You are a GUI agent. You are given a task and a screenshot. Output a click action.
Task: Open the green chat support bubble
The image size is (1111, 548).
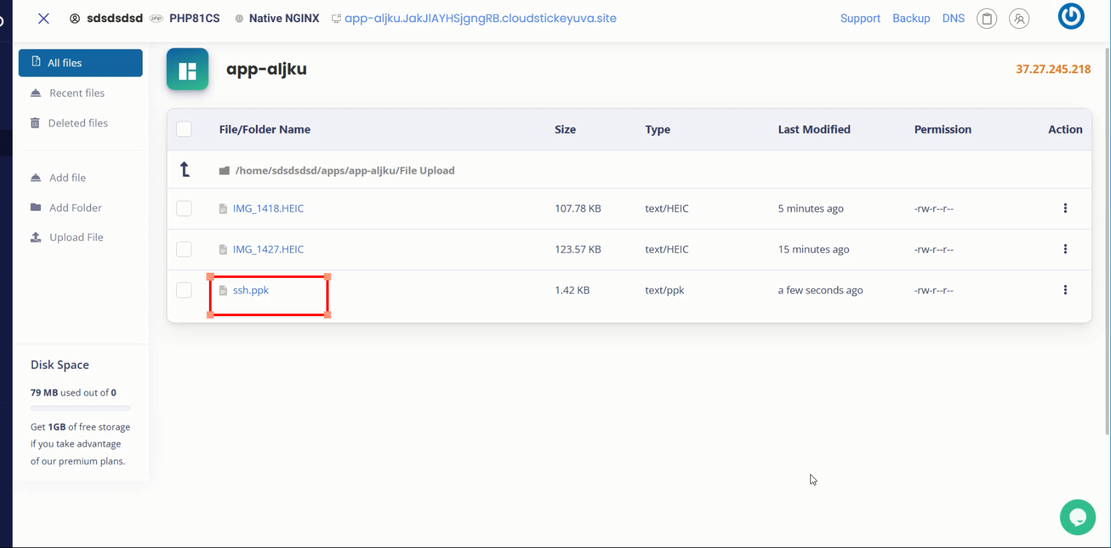(1078, 517)
